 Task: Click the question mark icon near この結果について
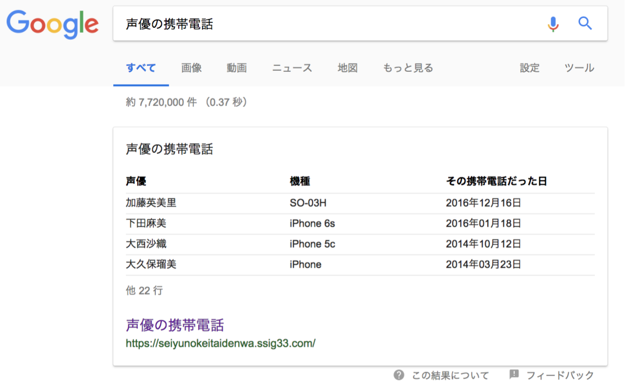click(x=399, y=375)
